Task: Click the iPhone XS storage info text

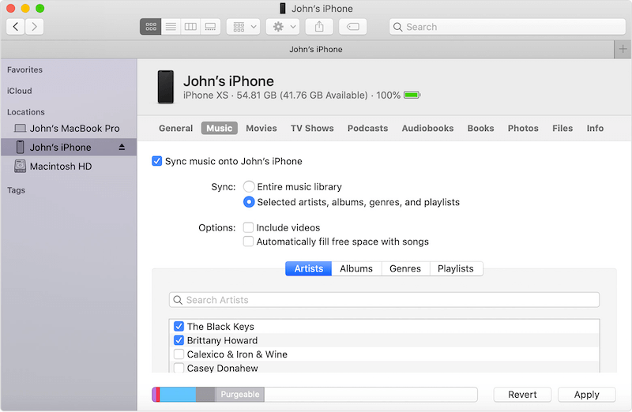Action: [x=292, y=96]
